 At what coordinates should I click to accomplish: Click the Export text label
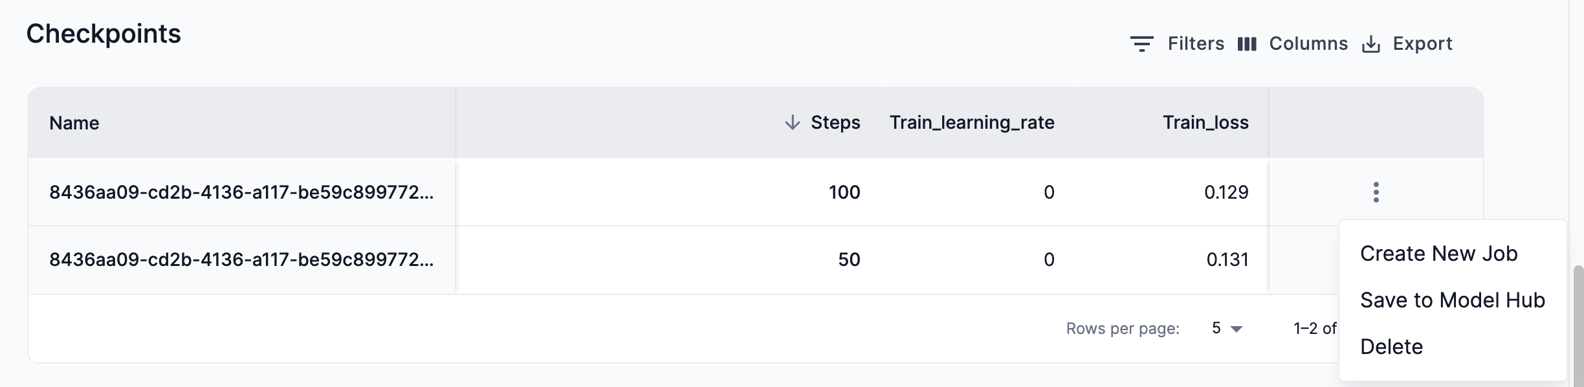point(1422,43)
